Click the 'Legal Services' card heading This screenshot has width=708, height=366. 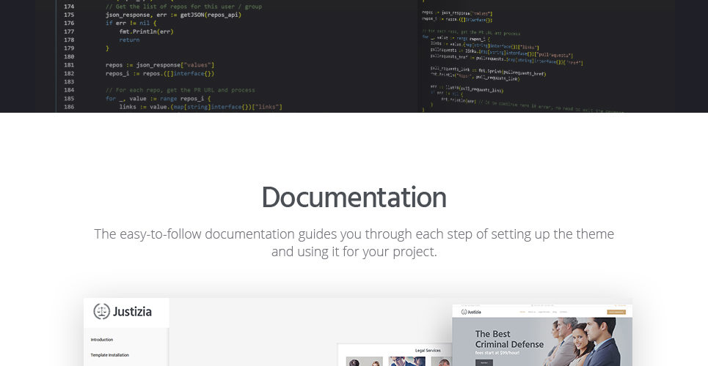pyautogui.click(x=428, y=350)
